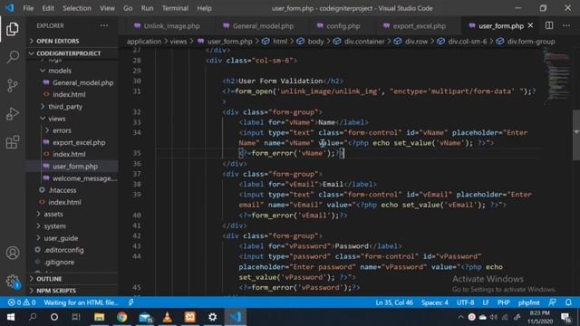Open the Manage gear icon

coord(13,281)
